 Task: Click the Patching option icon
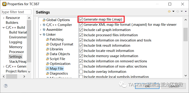pyautogui.click(x=47, y=40)
